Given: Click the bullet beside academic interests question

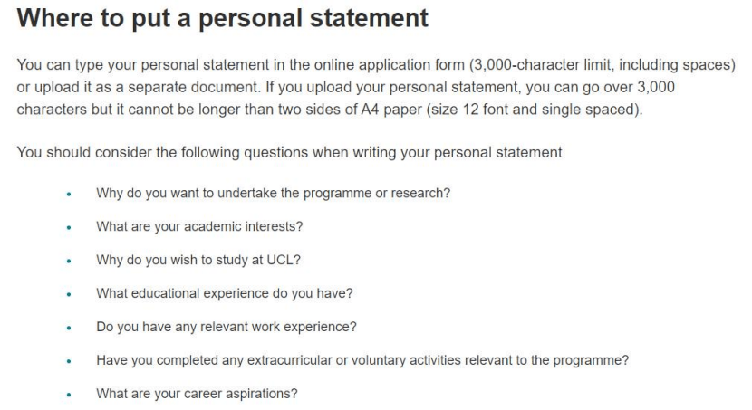Looking at the screenshot, I should (x=69, y=228).
